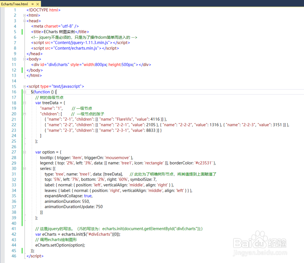The image size is (304, 263).
Task: Collapse the "children" array on line 20
Action: point(25,114)
